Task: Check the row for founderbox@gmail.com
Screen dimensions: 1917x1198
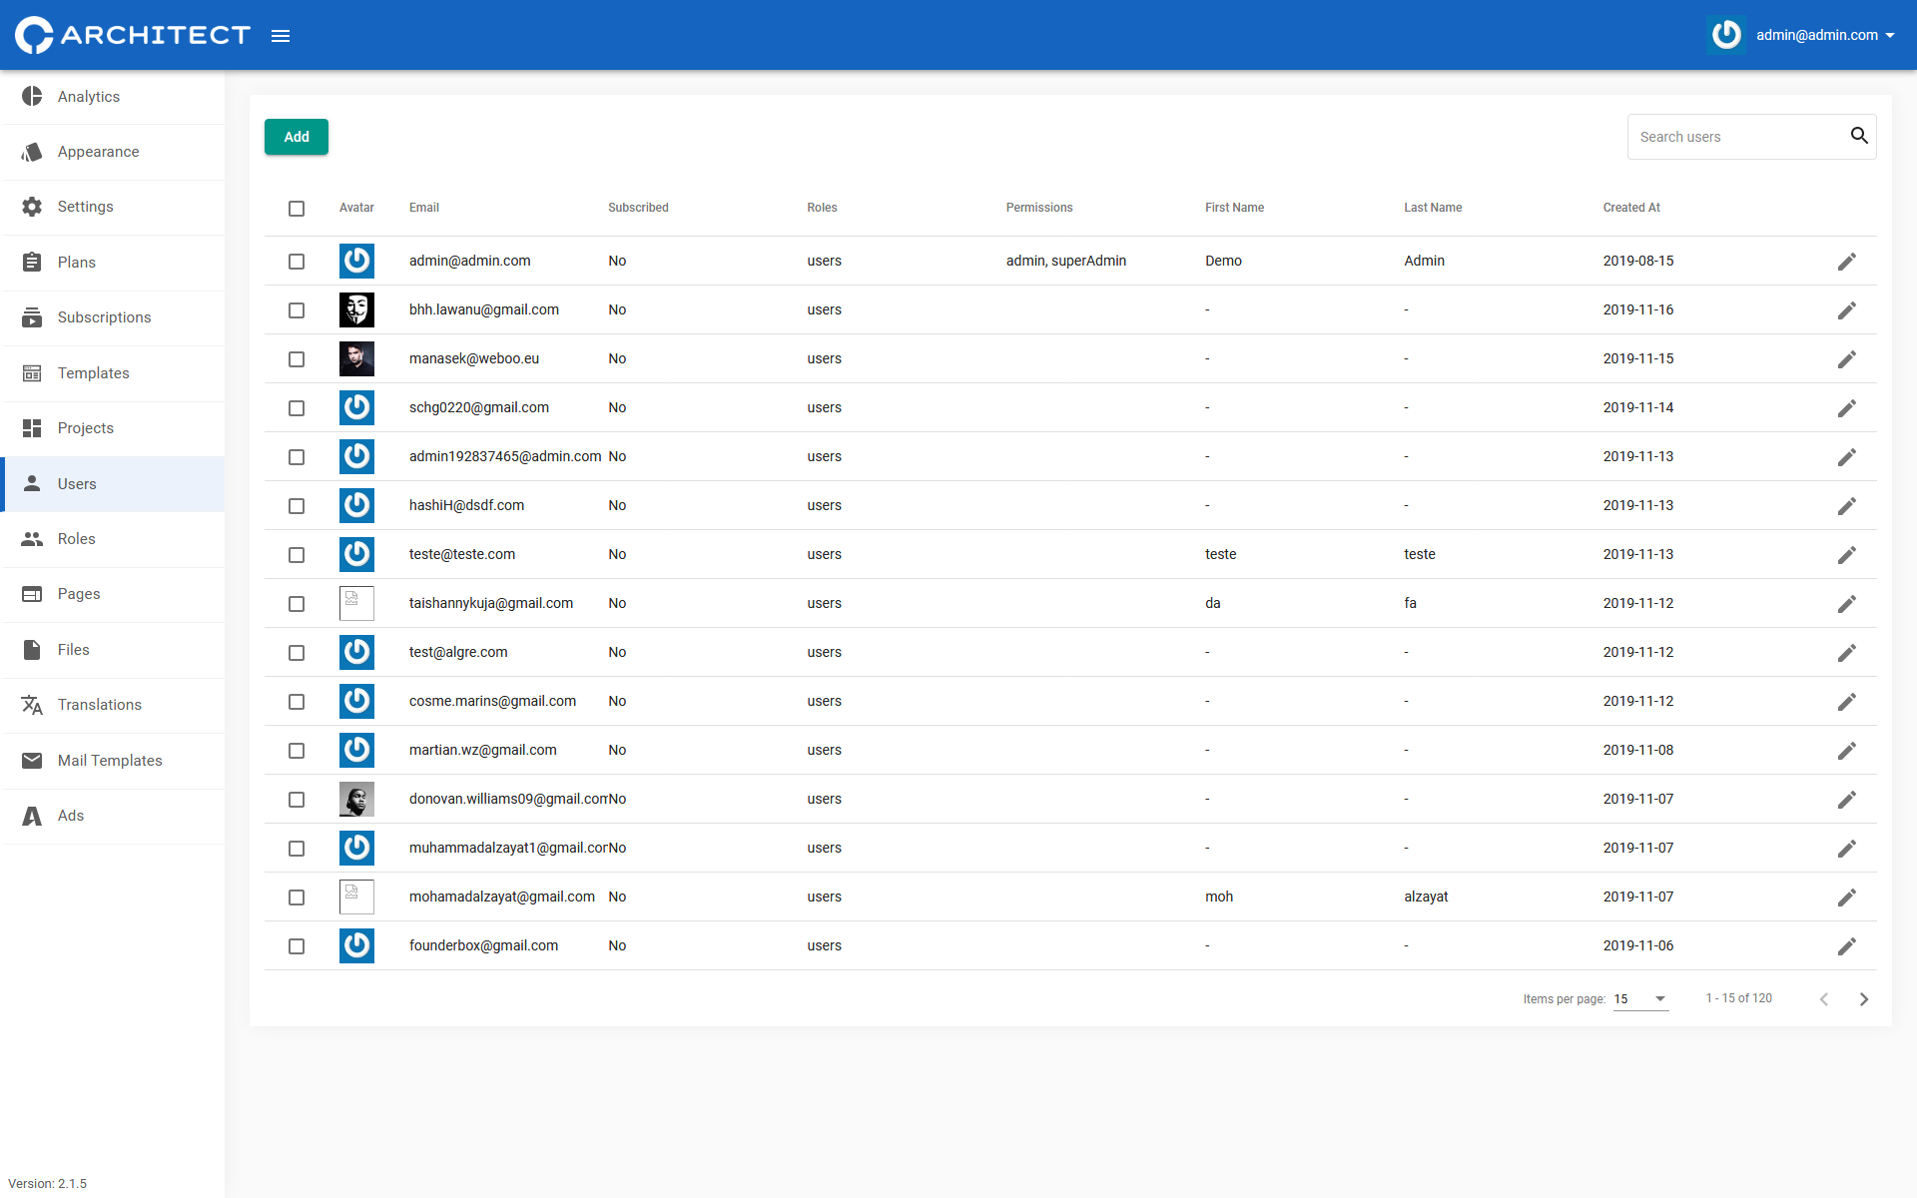Action: point(297,946)
